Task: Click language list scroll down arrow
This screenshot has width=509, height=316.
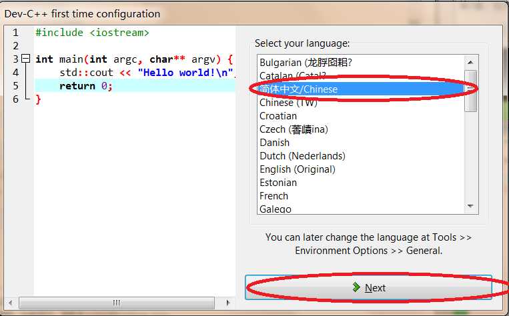Action: pyautogui.click(x=471, y=207)
